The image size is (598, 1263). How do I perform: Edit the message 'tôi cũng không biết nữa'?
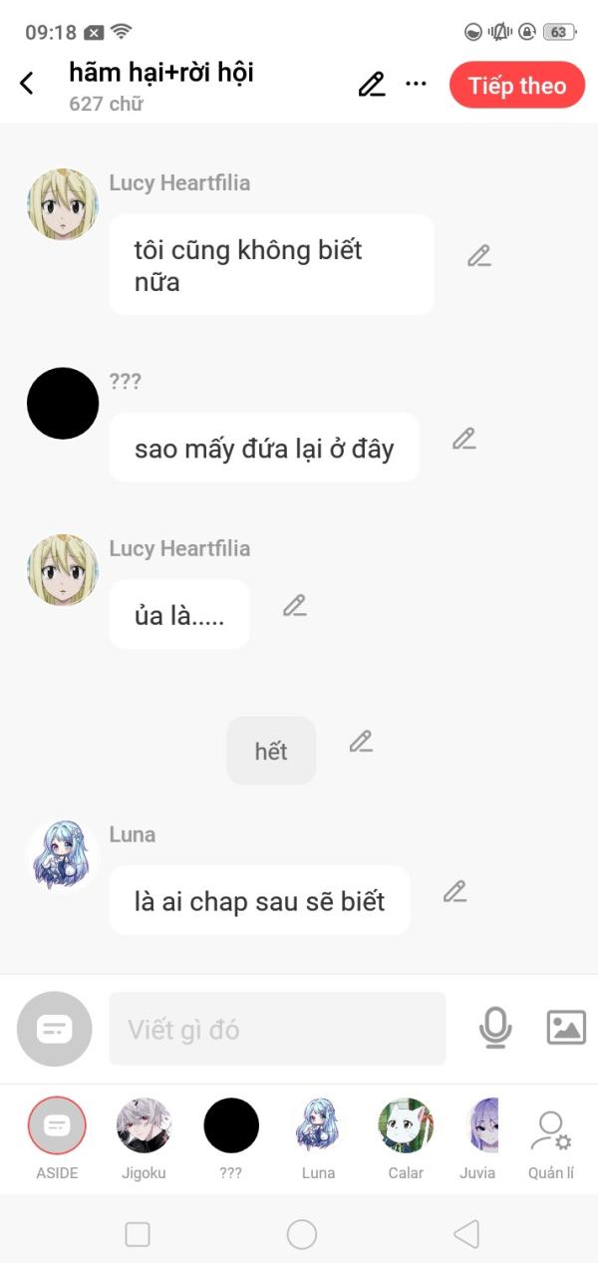pos(479,256)
